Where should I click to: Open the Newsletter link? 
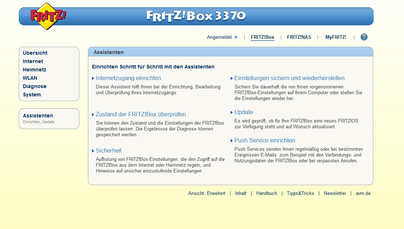[335, 193]
